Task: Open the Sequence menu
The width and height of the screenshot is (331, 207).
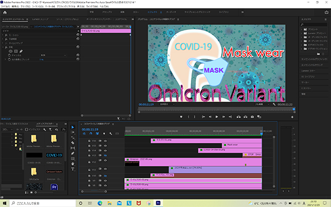Action: coord(38,6)
